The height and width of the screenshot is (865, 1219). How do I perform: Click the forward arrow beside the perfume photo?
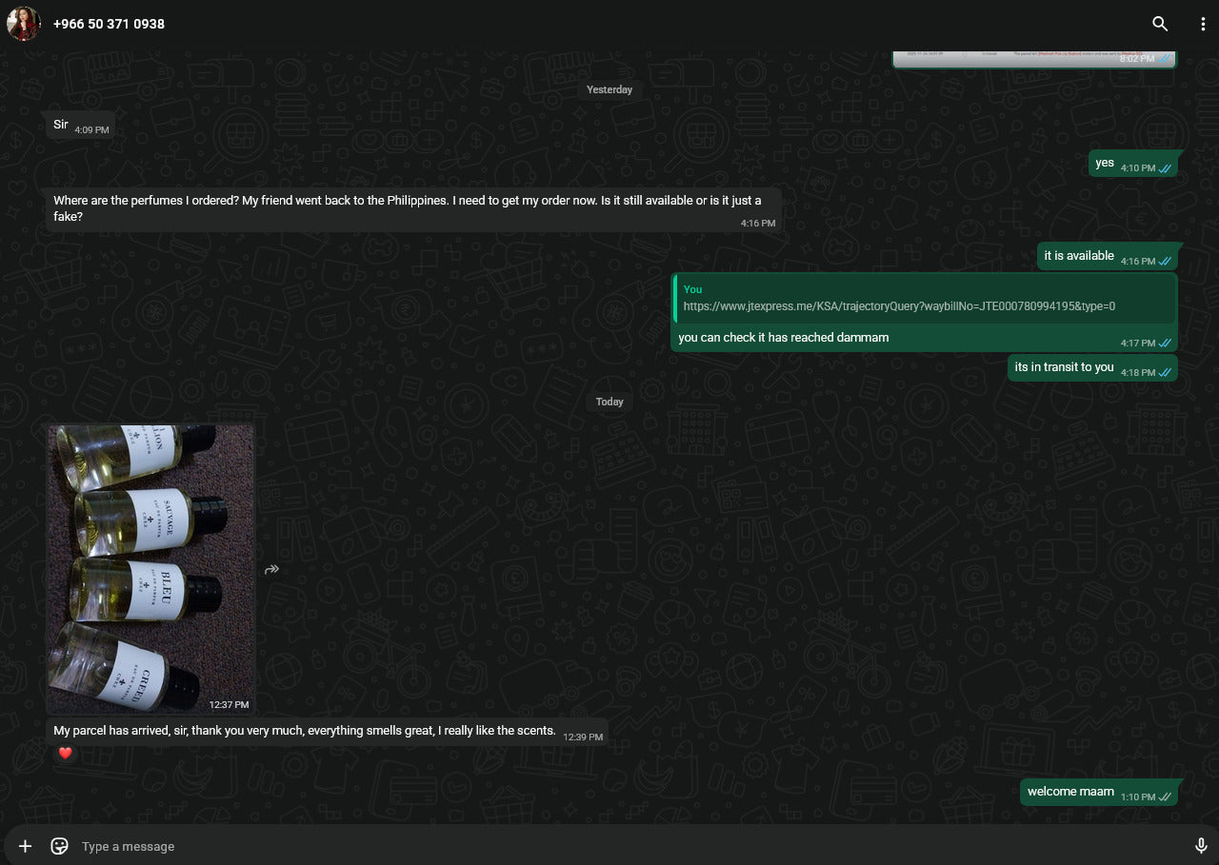tap(271, 569)
